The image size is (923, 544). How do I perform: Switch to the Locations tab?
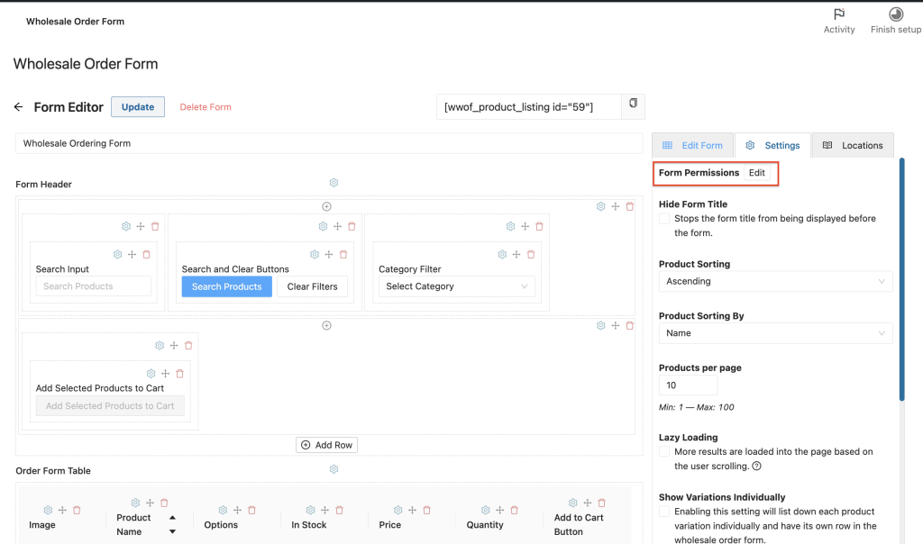(x=853, y=145)
